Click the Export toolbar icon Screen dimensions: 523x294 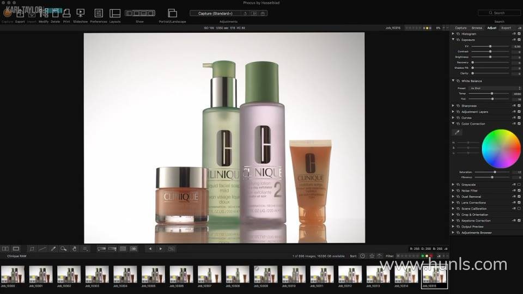[20, 14]
